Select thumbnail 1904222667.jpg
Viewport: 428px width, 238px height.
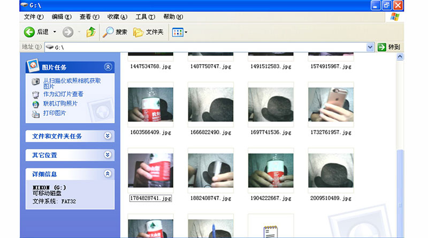[271, 170]
